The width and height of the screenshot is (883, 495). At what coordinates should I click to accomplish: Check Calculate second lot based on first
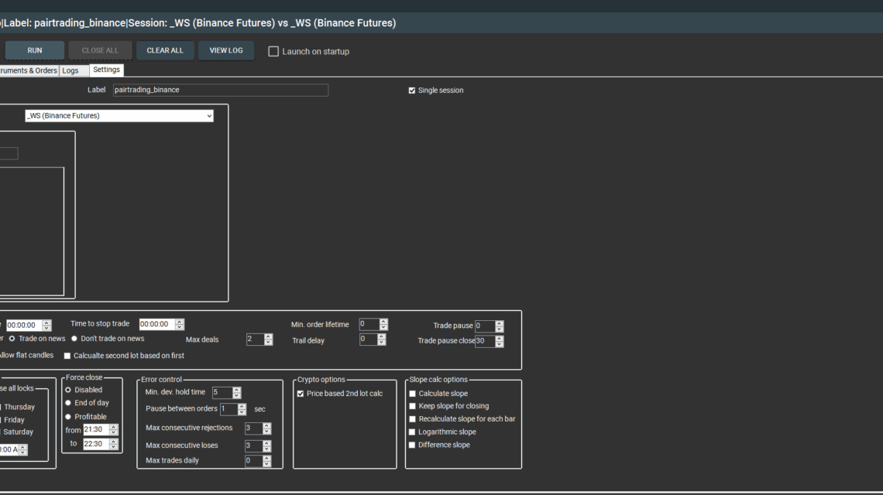[67, 356]
